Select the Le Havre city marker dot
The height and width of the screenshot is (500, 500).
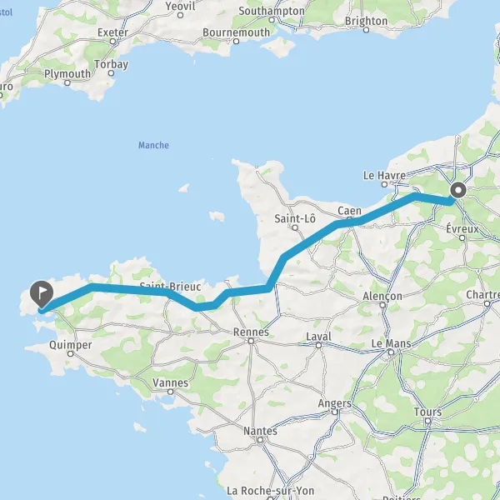pos(384,184)
